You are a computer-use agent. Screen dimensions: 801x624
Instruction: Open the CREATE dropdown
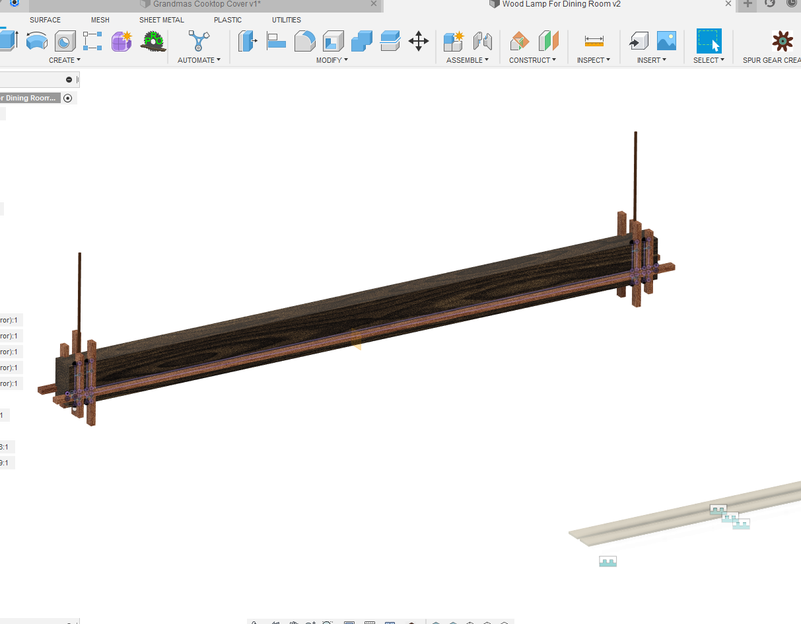click(65, 59)
